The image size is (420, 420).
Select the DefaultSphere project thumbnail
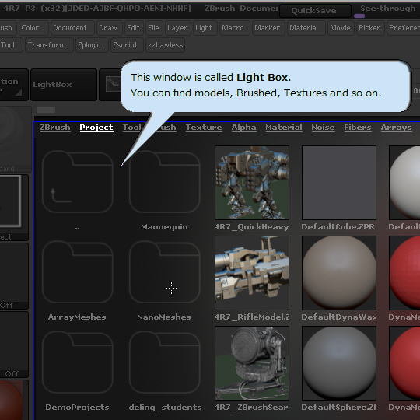339,363
